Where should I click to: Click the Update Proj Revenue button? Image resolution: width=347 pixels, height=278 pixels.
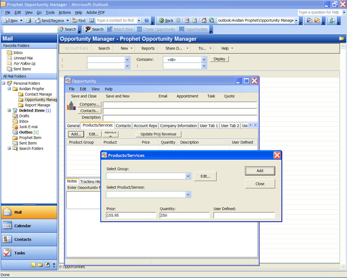point(158,134)
